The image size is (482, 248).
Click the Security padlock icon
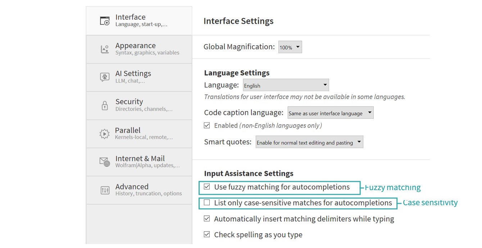[x=105, y=105]
